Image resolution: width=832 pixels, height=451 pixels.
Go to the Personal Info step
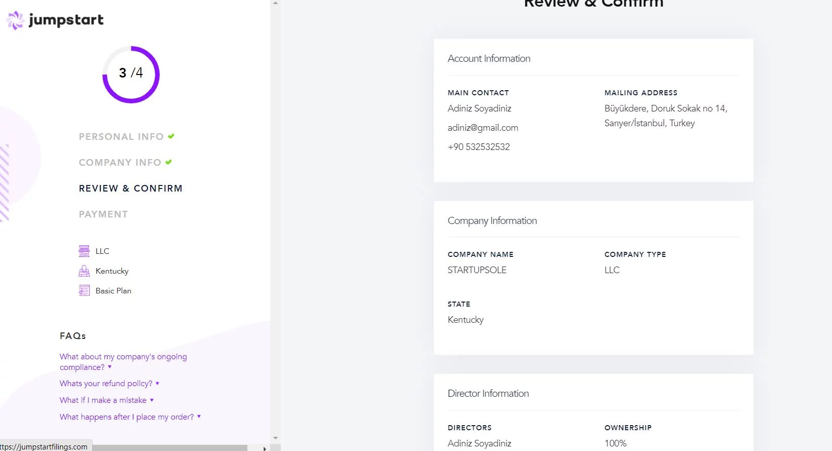pos(121,137)
